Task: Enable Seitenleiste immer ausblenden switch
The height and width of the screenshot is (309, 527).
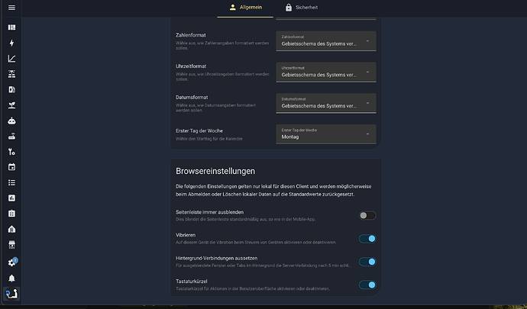Action: pyautogui.click(x=367, y=216)
